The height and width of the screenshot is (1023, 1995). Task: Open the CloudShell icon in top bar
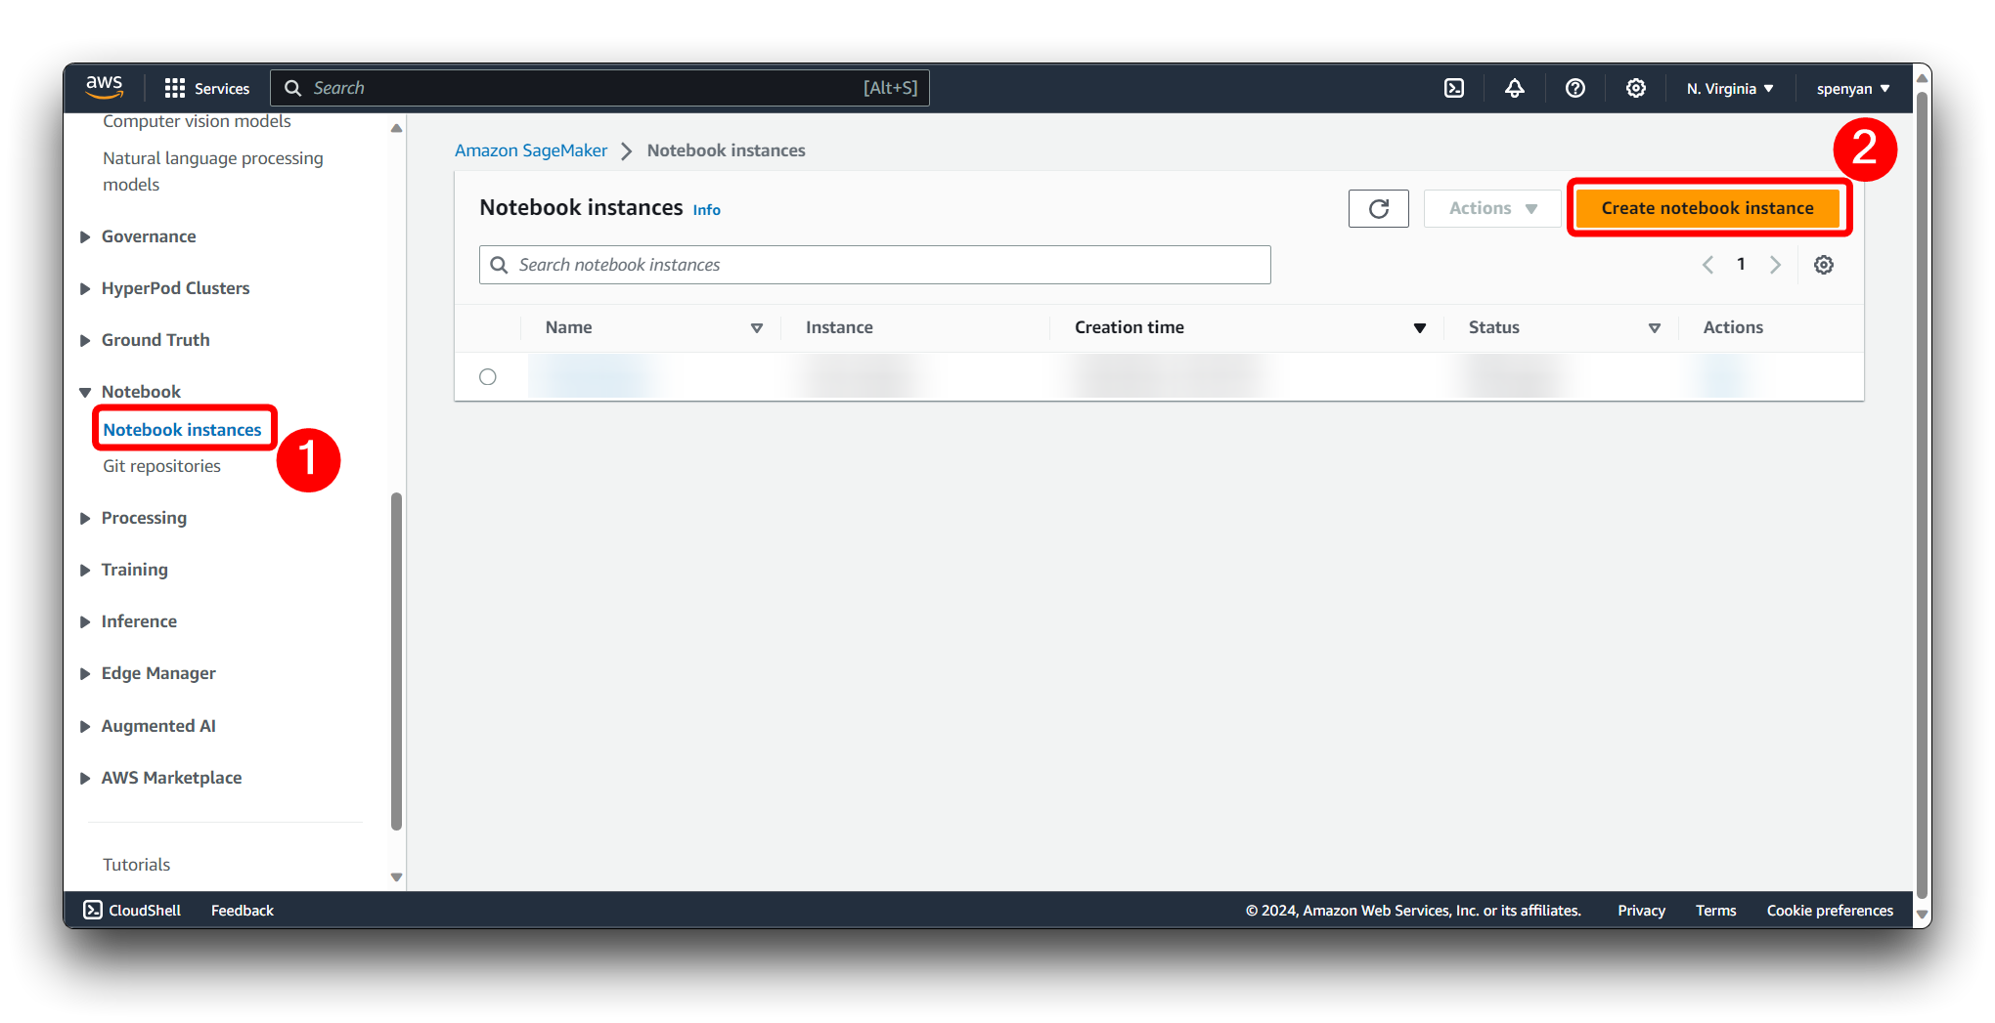(x=1454, y=88)
